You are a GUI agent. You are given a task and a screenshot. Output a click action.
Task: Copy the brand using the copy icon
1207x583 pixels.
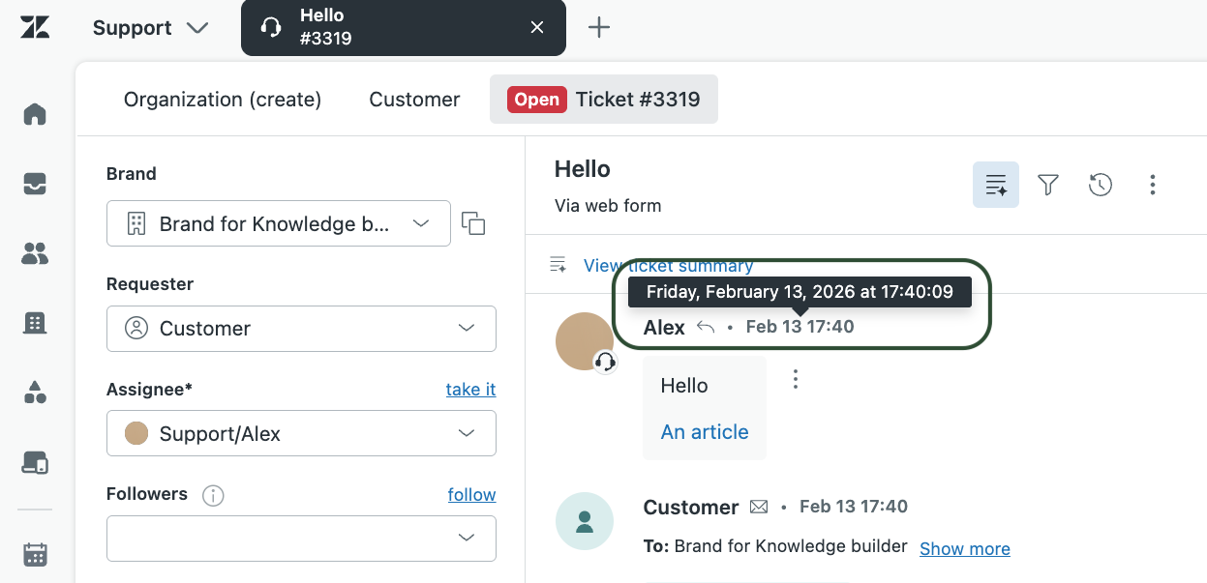[x=473, y=222]
